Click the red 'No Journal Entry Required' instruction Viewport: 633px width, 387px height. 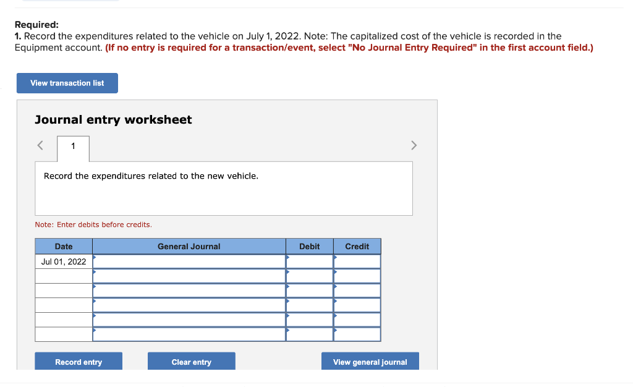click(349, 48)
